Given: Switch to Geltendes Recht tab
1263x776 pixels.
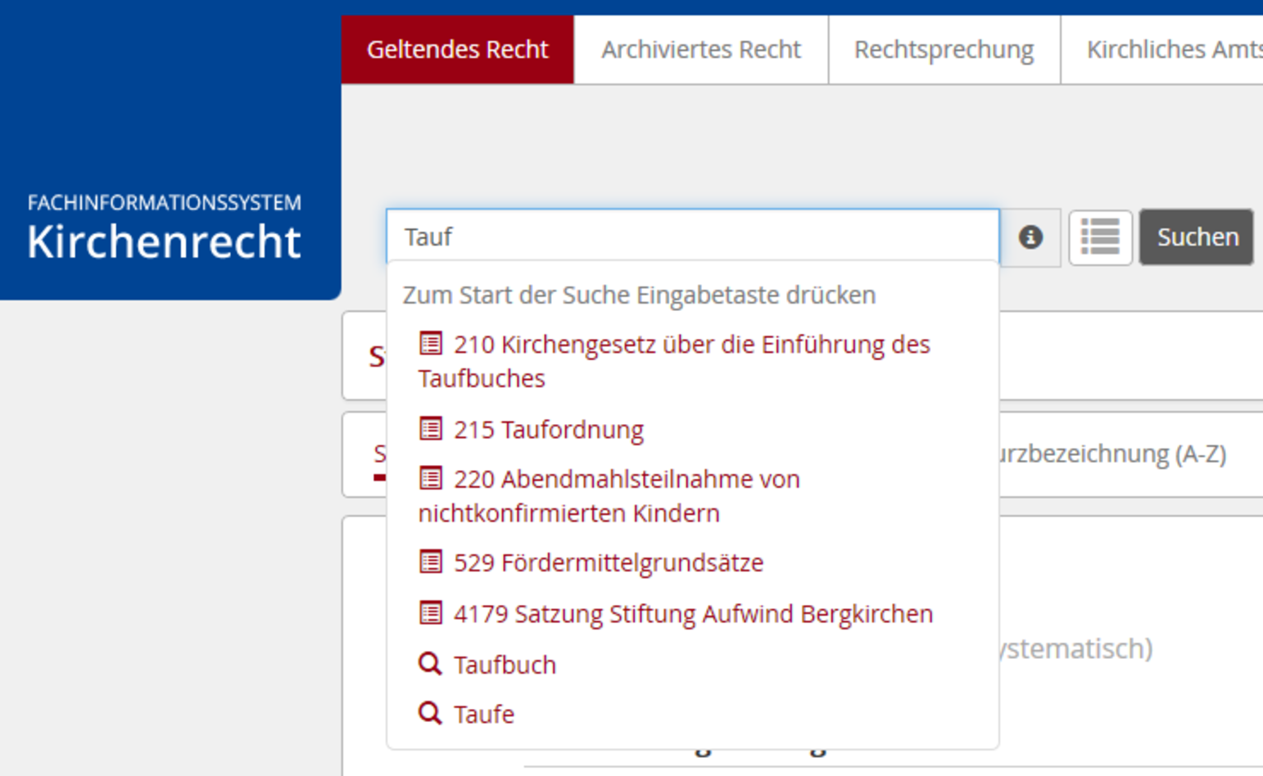Looking at the screenshot, I should 457,49.
